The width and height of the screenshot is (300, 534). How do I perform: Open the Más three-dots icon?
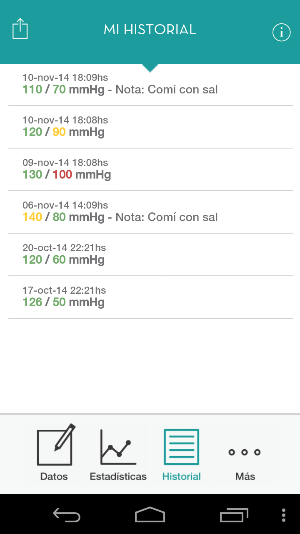(x=245, y=452)
